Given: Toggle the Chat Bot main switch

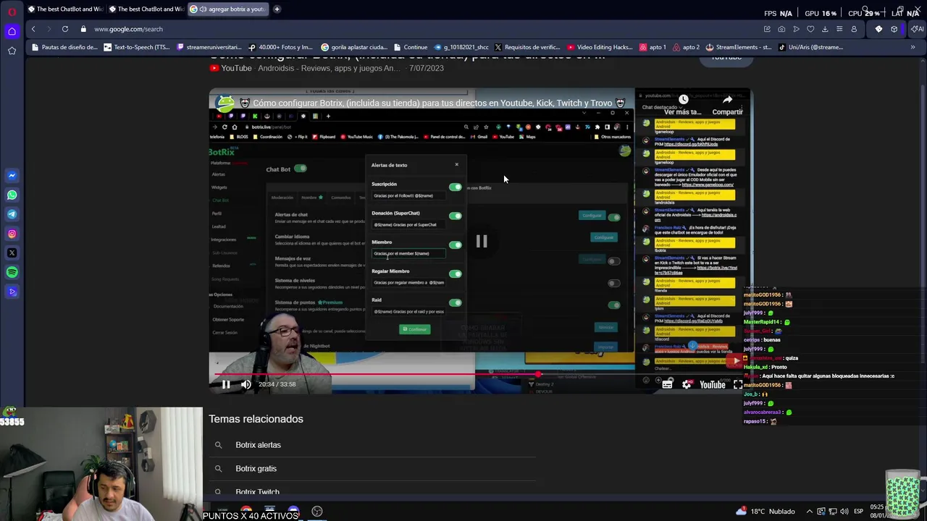Looking at the screenshot, I should 300,169.
